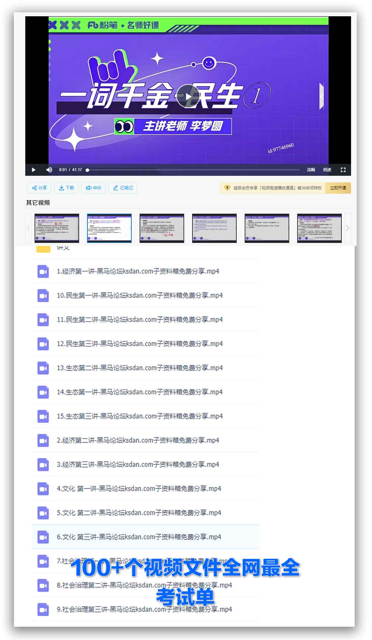This screenshot has height=640, width=372.
Task: Click the 分享 share button
Action: coord(39,188)
